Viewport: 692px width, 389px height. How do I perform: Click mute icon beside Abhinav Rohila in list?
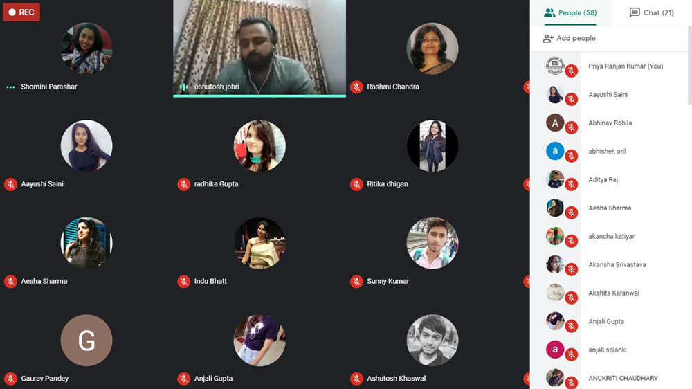[572, 127]
